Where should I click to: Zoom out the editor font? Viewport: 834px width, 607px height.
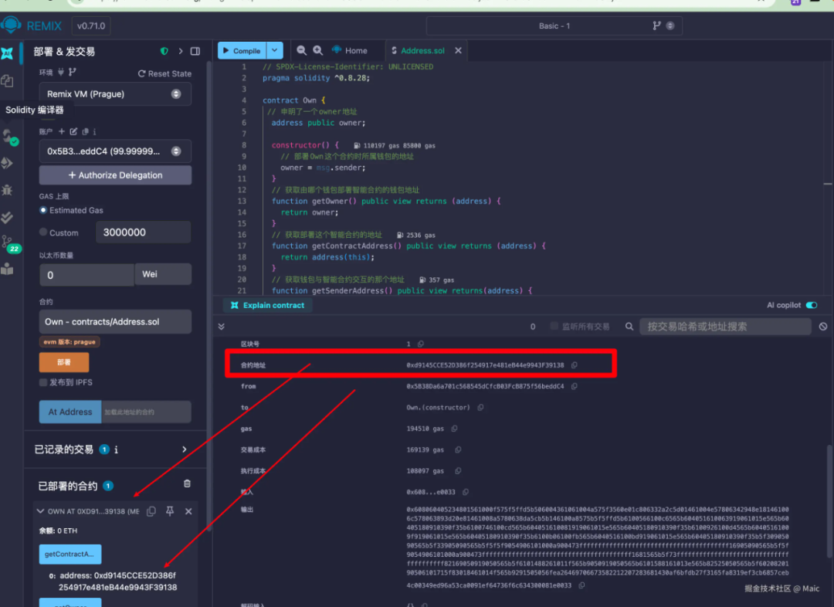pyautogui.click(x=301, y=50)
